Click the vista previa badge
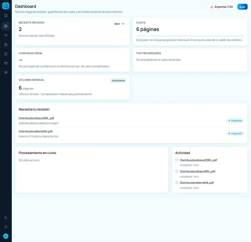This screenshot has height=242, width=251. [x=118, y=80]
